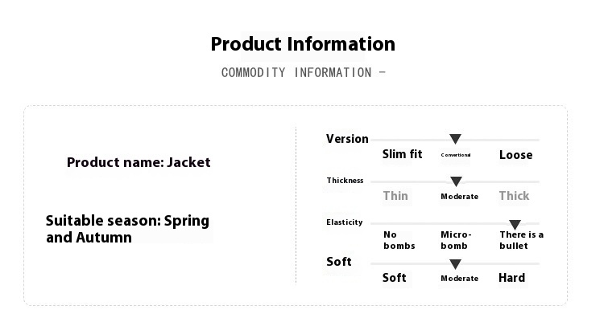Click the Elasticity slider triangle marker
The height and width of the screenshot is (326, 604).
[x=515, y=225]
